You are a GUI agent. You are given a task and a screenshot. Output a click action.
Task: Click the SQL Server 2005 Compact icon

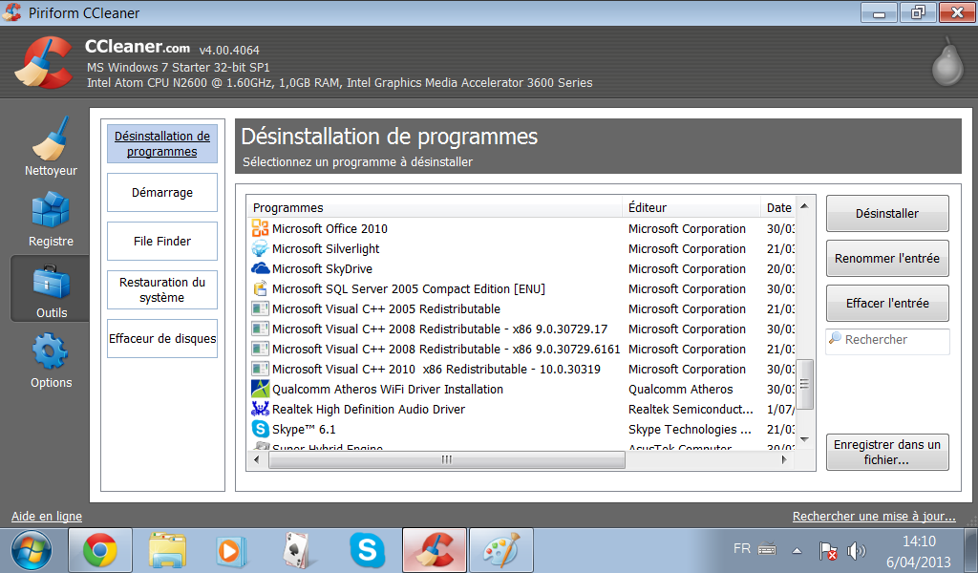(x=260, y=288)
